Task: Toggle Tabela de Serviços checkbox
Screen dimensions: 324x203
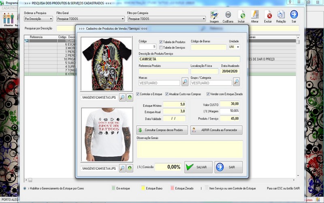Action: (161, 48)
